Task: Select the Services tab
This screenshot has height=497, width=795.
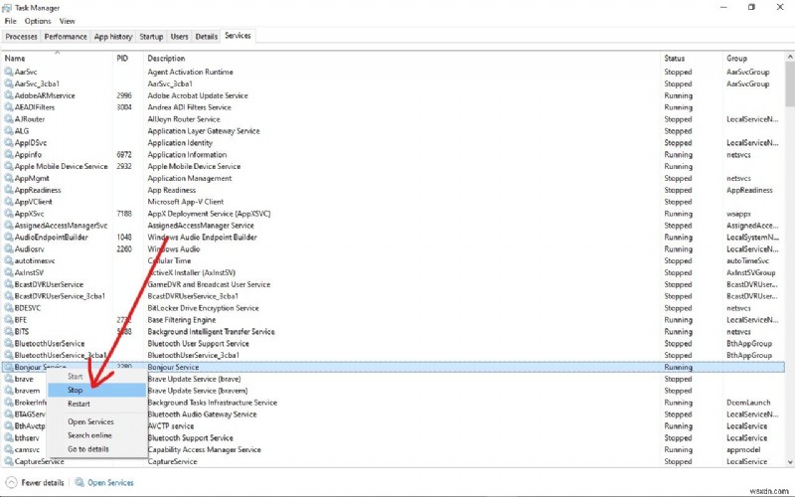Action: pos(238,36)
